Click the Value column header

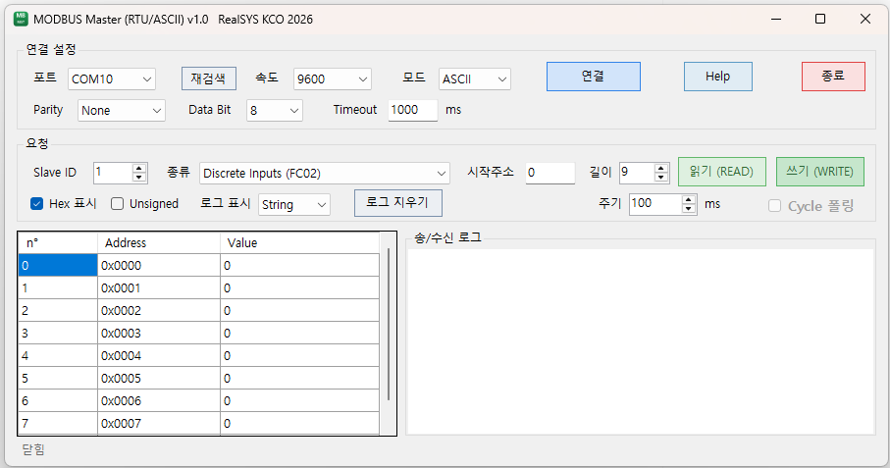click(x=299, y=242)
